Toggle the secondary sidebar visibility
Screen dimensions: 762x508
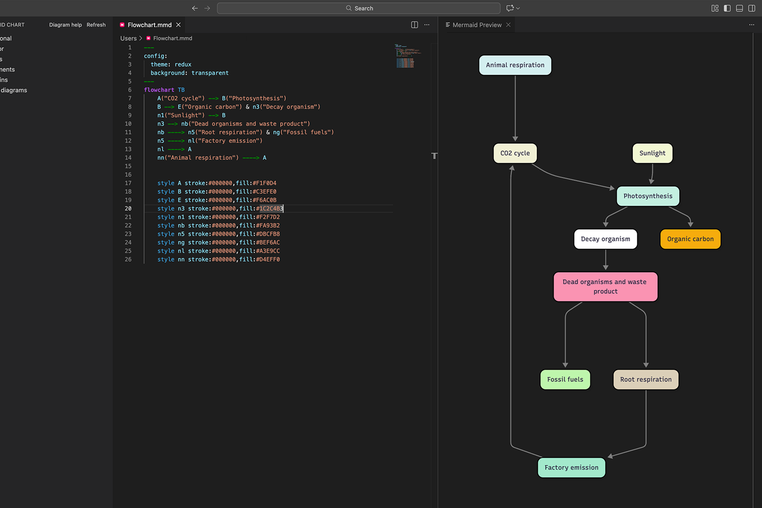751,8
